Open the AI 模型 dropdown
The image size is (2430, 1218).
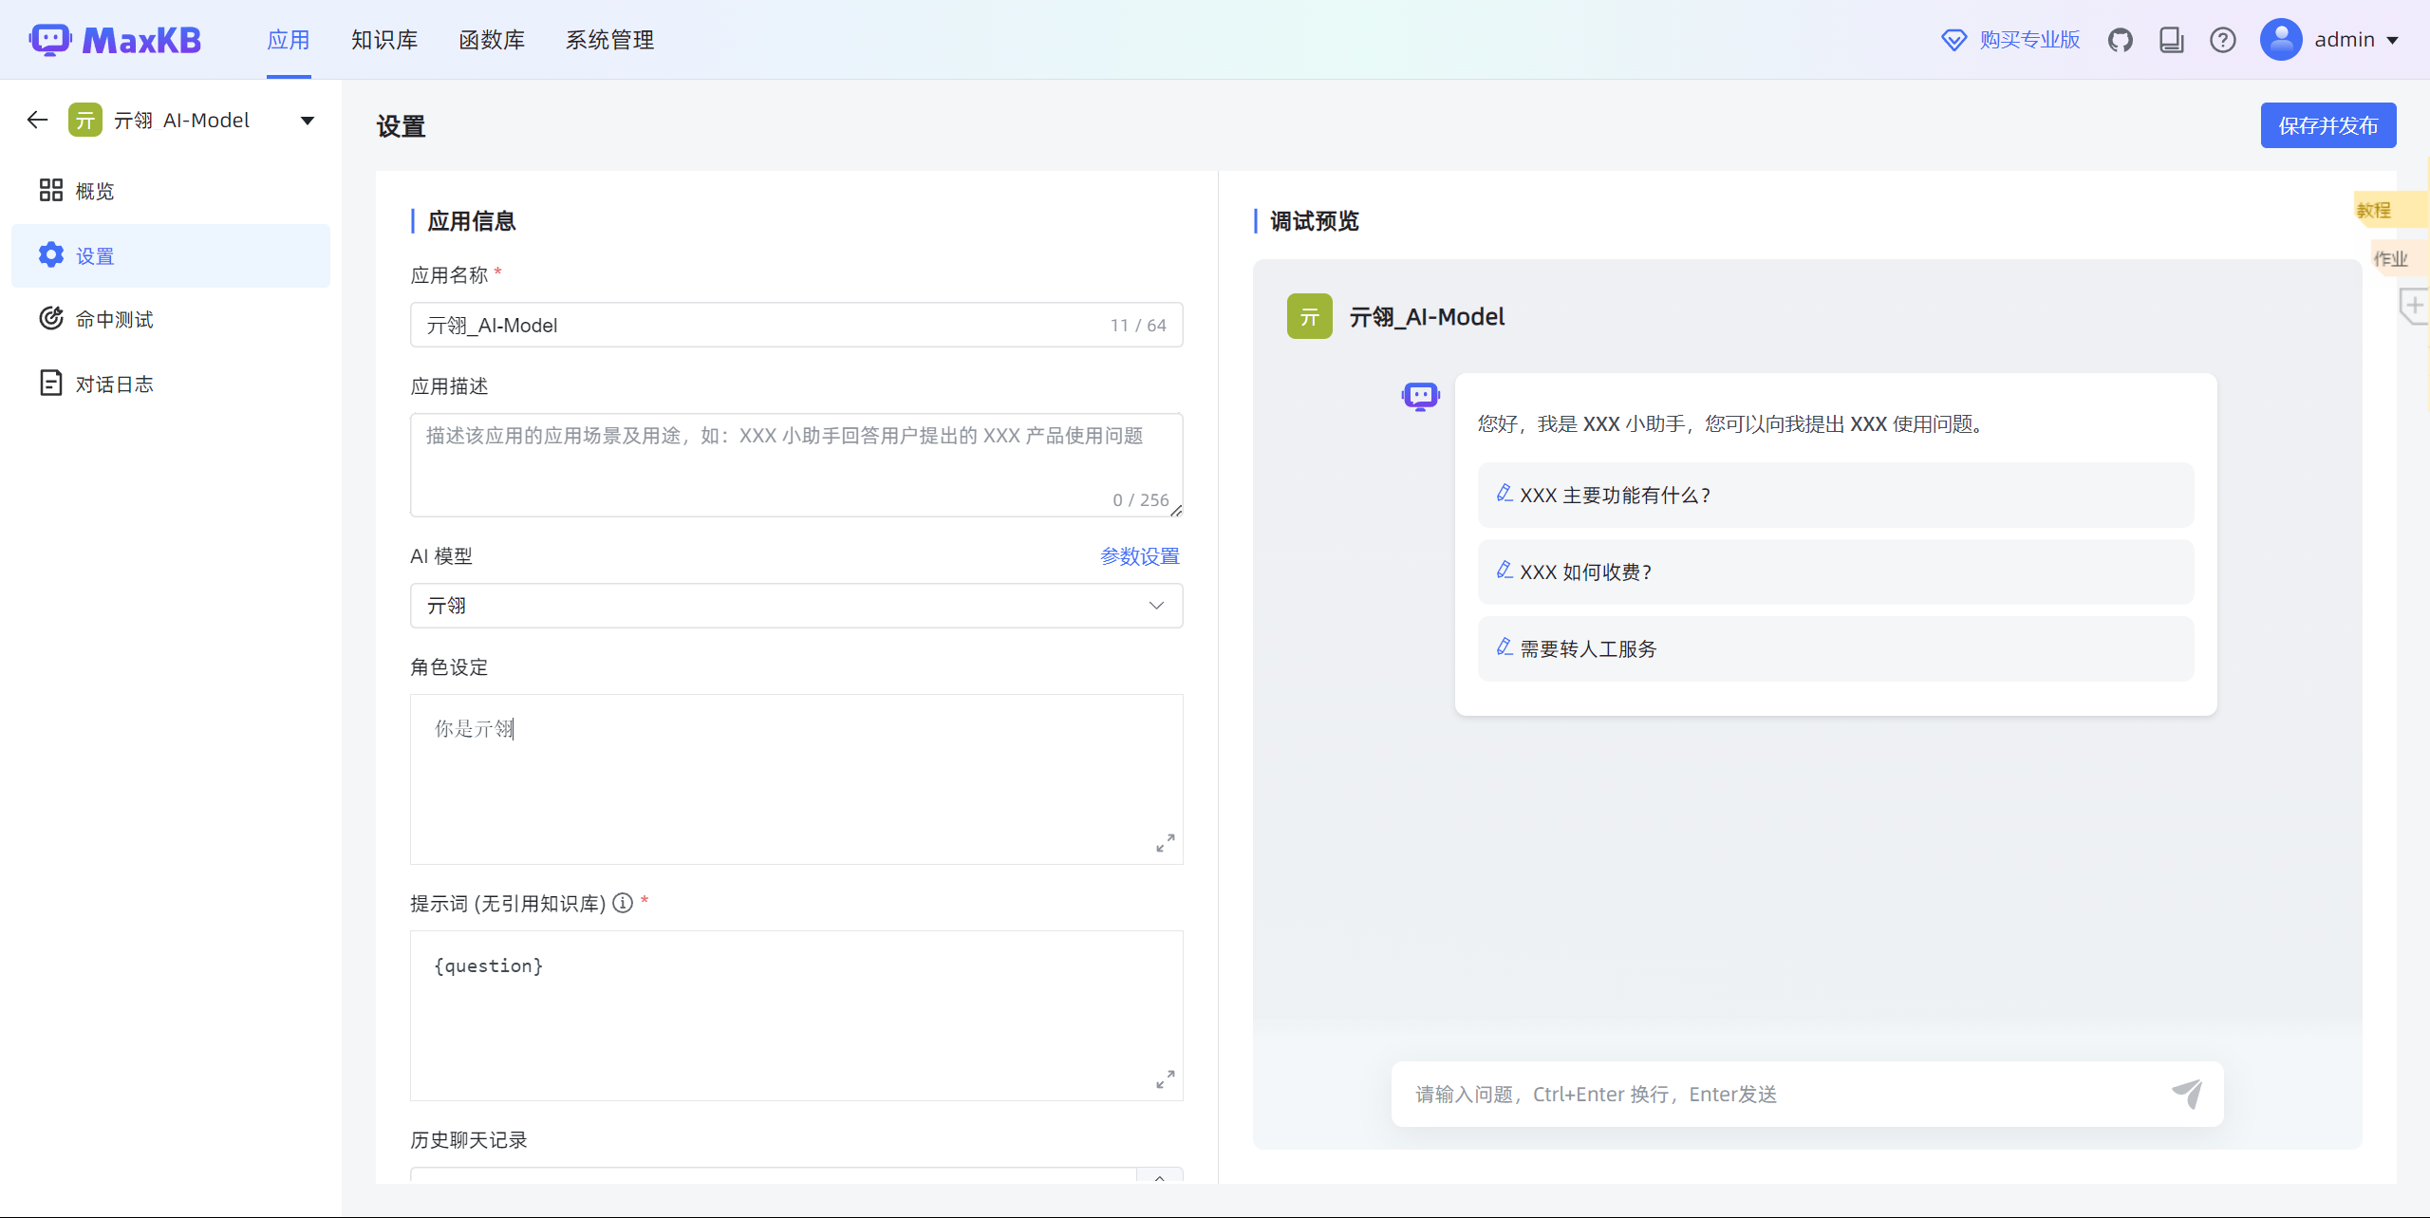pyautogui.click(x=795, y=606)
